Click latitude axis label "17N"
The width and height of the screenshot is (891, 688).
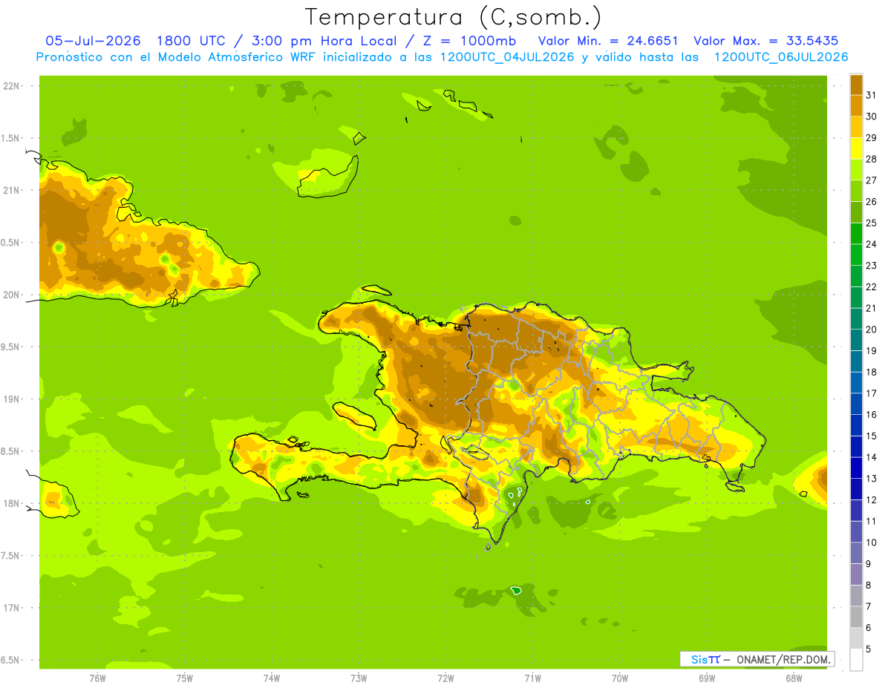[x=10, y=608]
